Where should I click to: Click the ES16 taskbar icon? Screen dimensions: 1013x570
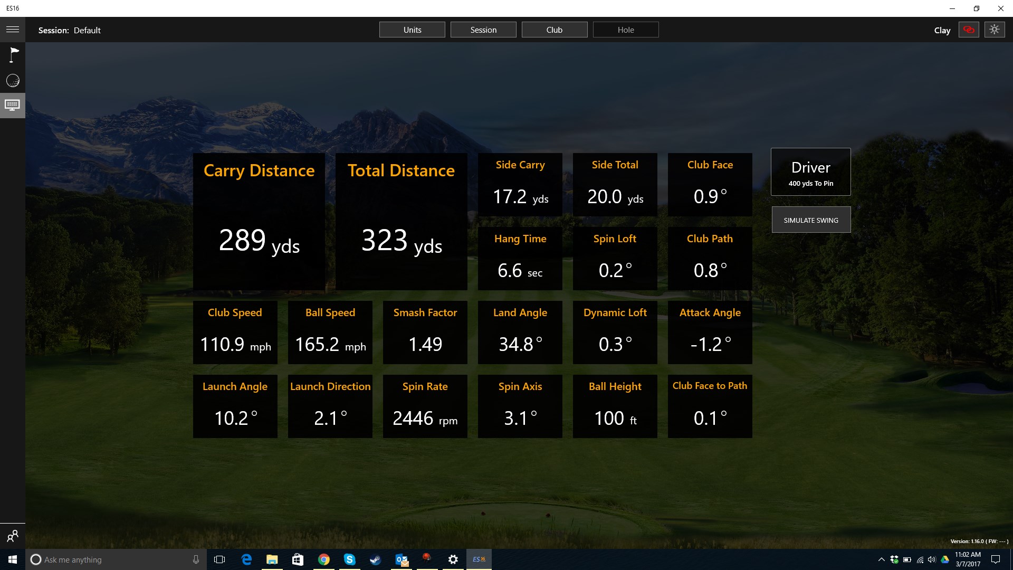pos(479,559)
